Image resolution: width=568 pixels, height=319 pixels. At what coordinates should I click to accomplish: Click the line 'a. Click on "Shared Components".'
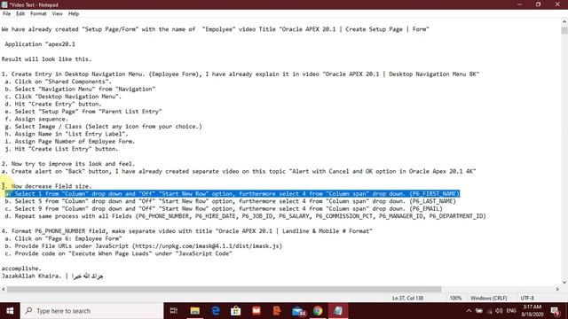59,82
